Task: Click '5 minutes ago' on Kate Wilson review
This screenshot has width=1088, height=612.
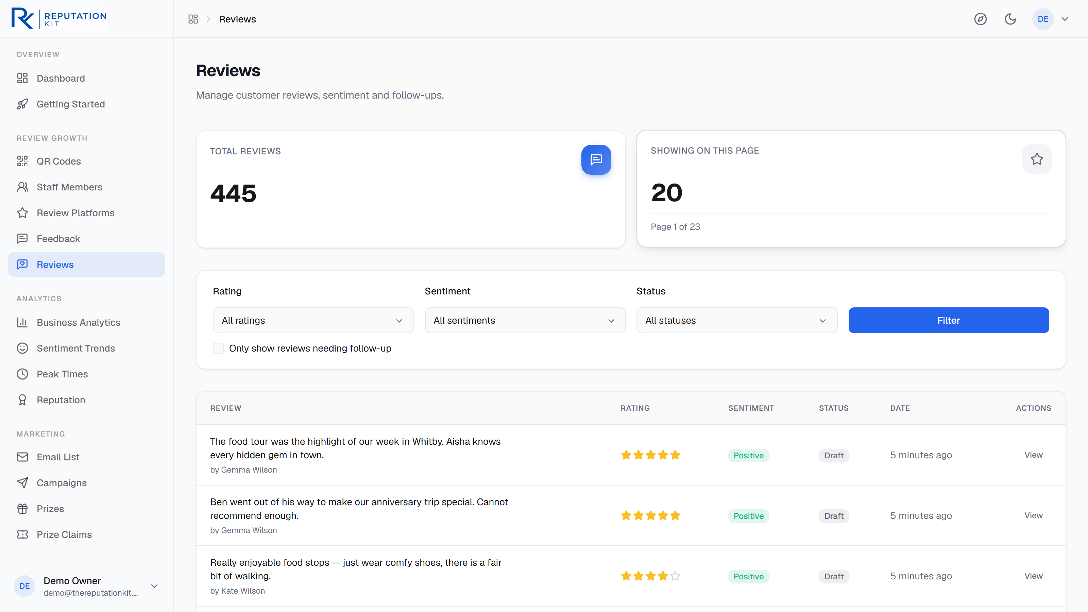Action: point(921,576)
